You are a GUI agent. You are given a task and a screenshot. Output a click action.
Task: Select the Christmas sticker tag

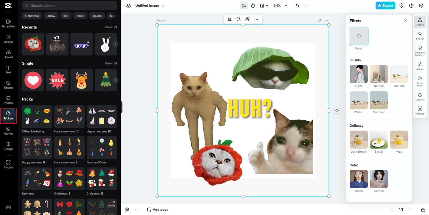[32, 16]
